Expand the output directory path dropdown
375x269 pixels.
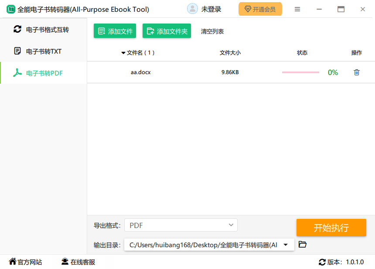coord(286,245)
